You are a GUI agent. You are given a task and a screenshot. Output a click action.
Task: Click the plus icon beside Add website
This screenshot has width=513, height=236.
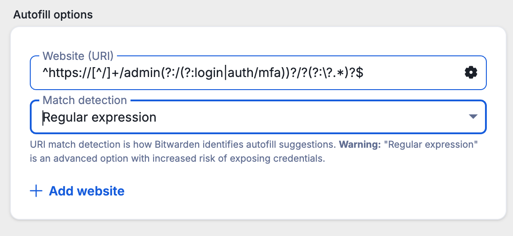click(x=36, y=191)
